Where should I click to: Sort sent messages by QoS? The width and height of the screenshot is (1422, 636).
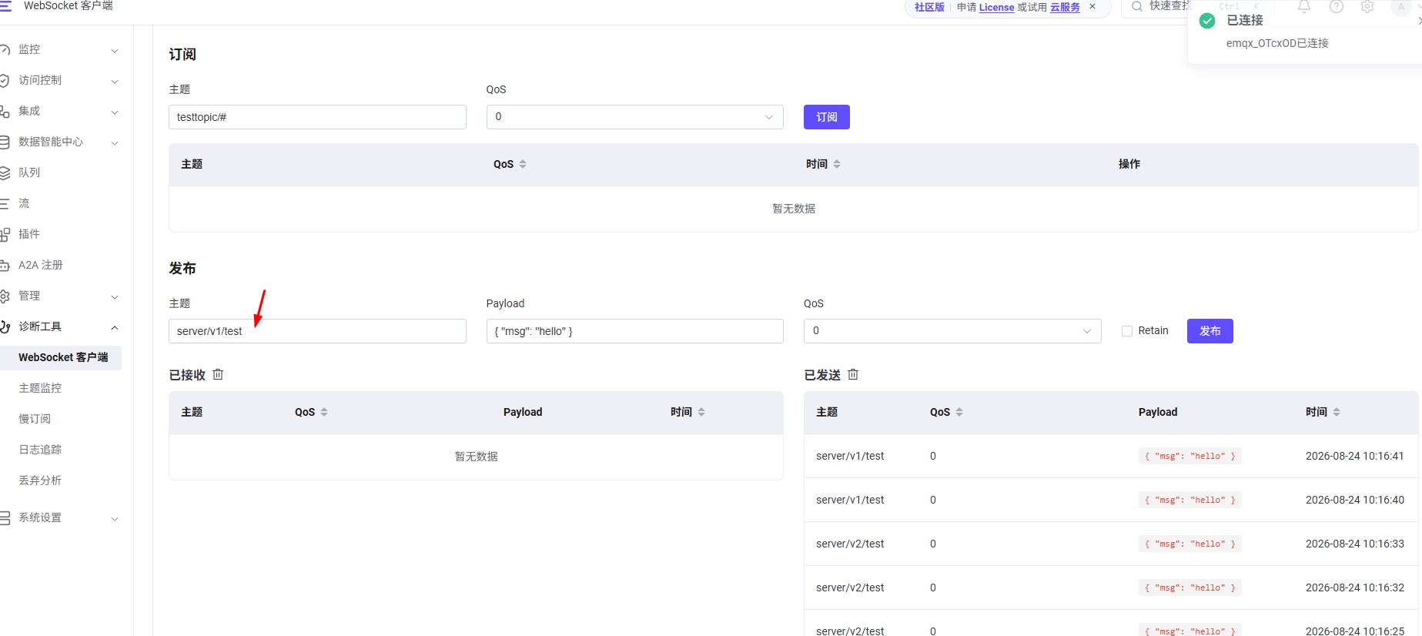959,412
